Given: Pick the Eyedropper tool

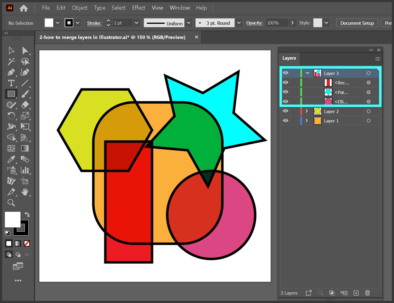Looking at the screenshot, I should 11,159.
